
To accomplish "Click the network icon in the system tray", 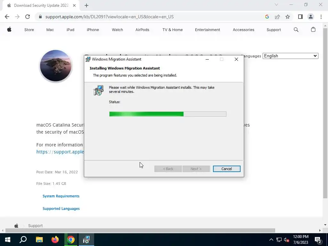I will 279,240.
